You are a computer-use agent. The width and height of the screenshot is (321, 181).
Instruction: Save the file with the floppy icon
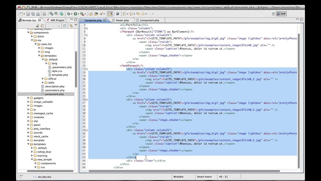click(28, 14)
